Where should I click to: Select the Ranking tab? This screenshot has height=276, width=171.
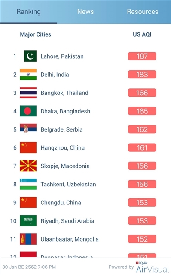tap(29, 12)
